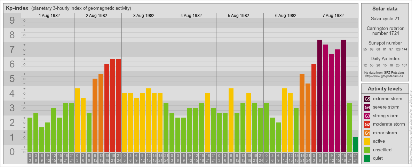Viewport: 412px width, 167px height.
Task: Click the orange 9-12h bar on 2 Aug
Action: pyautogui.click(x=95, y=115)
